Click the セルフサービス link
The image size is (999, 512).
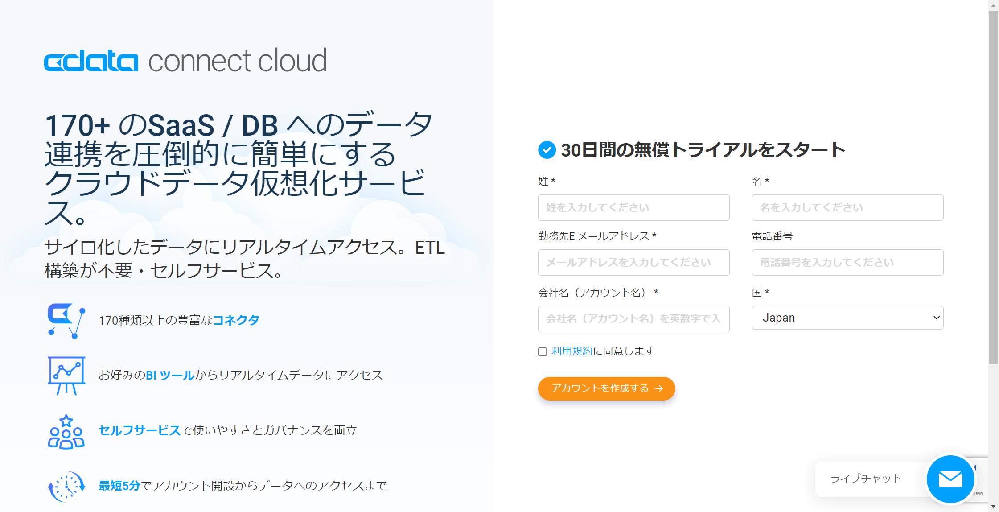tap(140, 430)
